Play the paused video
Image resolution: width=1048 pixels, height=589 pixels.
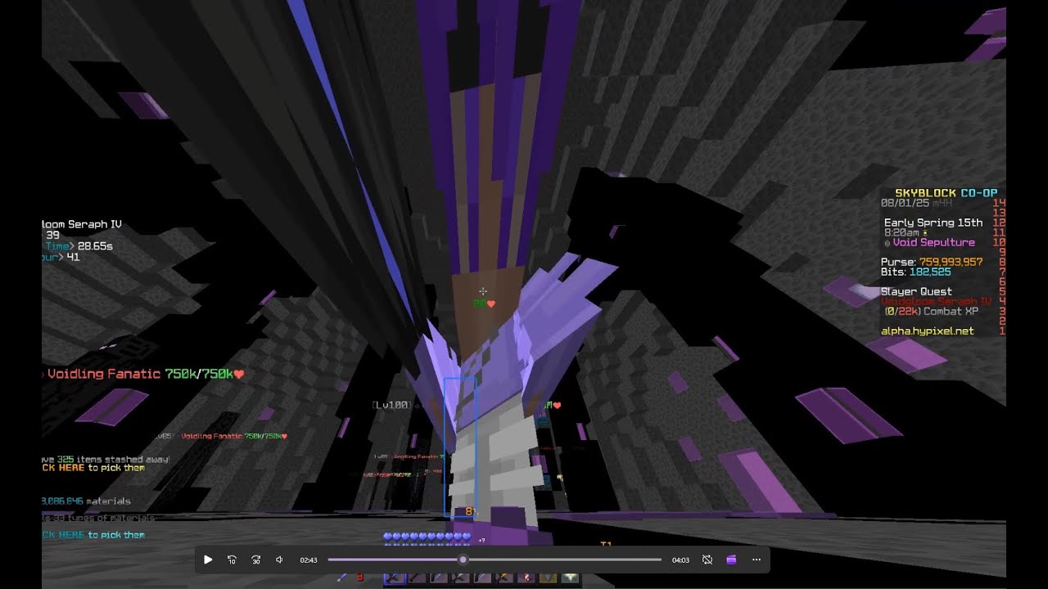click(x=208, y=560)
